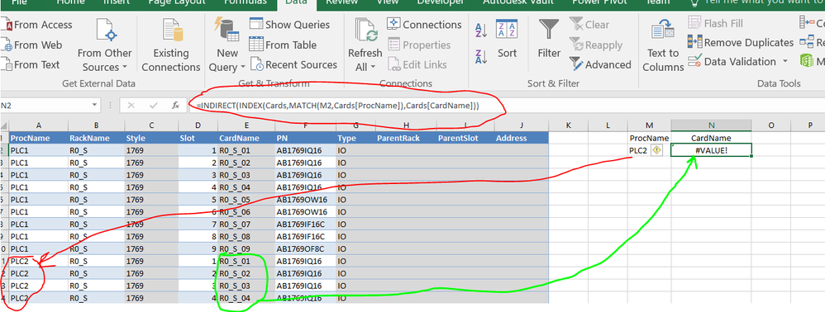Open Advanced filter options
This screenshot has height=312, width=825.
click(600, 65)
